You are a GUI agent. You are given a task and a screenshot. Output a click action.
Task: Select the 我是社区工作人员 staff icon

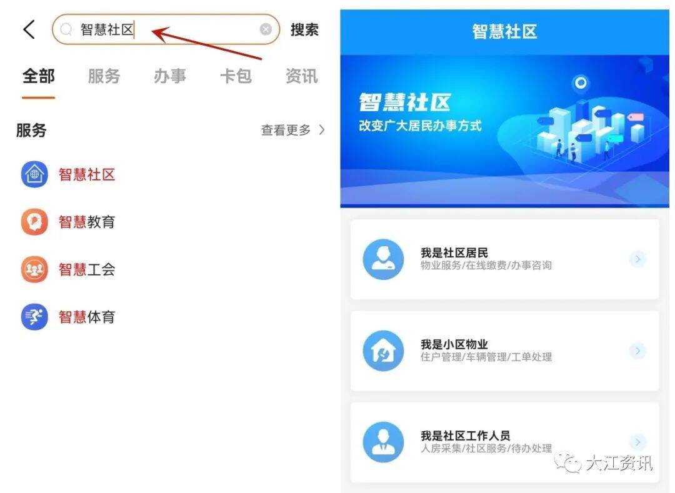(x=383, y=442)
